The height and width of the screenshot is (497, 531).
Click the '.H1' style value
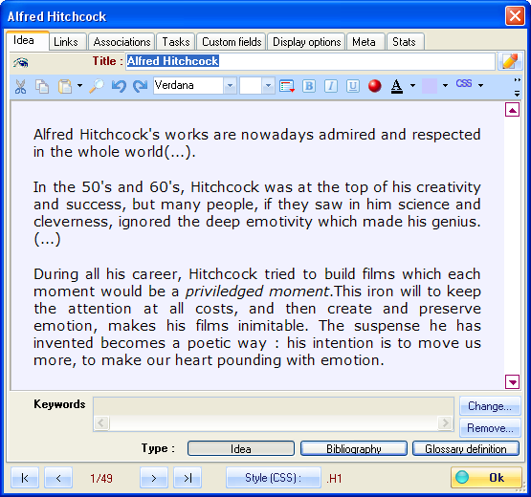tap(334, 479)
